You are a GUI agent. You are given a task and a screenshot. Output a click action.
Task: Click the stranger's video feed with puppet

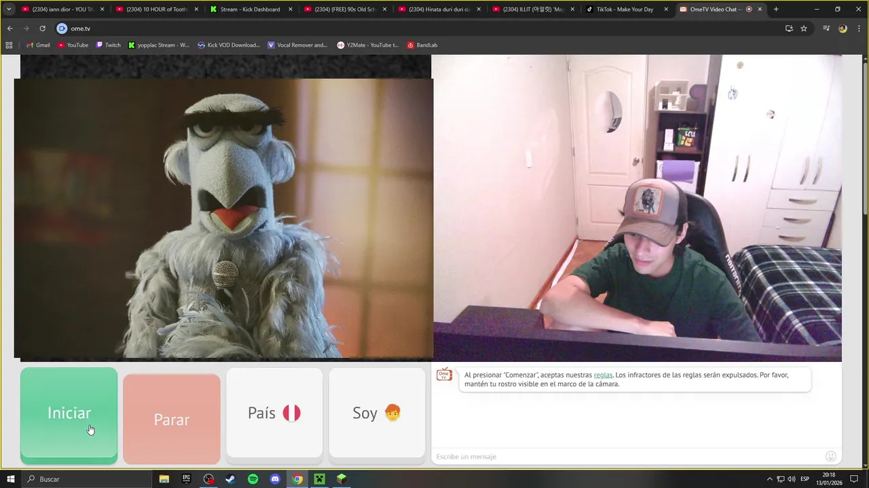coord(223,218)
